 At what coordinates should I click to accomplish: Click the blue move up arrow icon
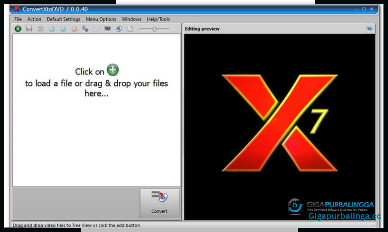63,29
